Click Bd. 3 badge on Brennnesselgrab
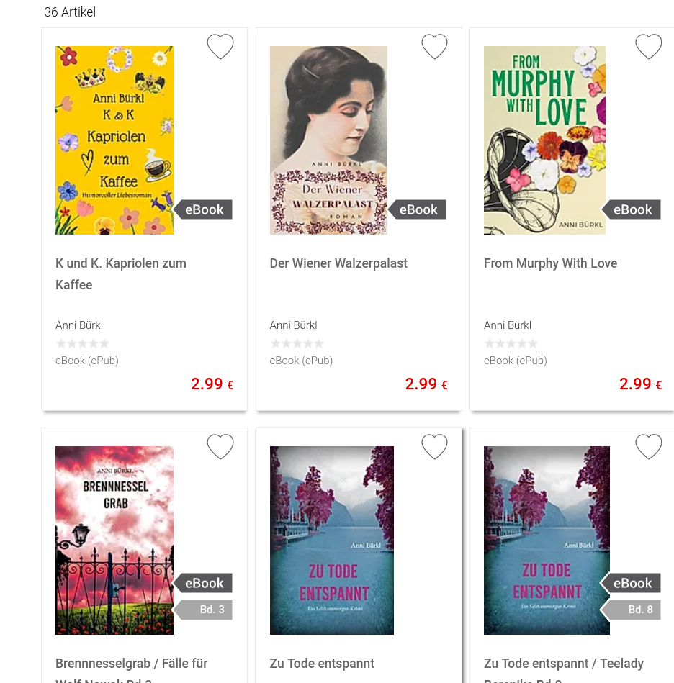This screenshot has width=674, height=683. coord(203,610)
